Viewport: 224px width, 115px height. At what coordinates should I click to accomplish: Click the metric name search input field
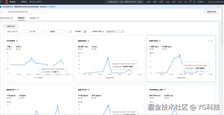coord(15,32)
